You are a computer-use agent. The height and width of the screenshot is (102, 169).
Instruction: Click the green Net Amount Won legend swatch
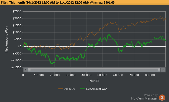click(83, 89)
